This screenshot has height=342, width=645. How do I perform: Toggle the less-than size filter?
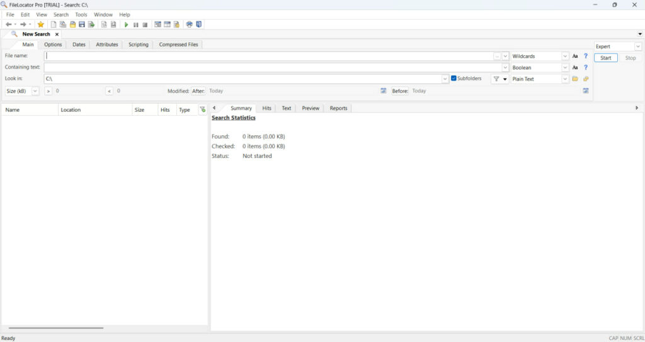click(109, 91)
